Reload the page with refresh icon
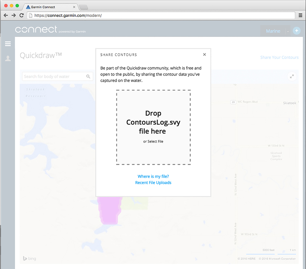 pyautogui.click(x=22, y=15)
